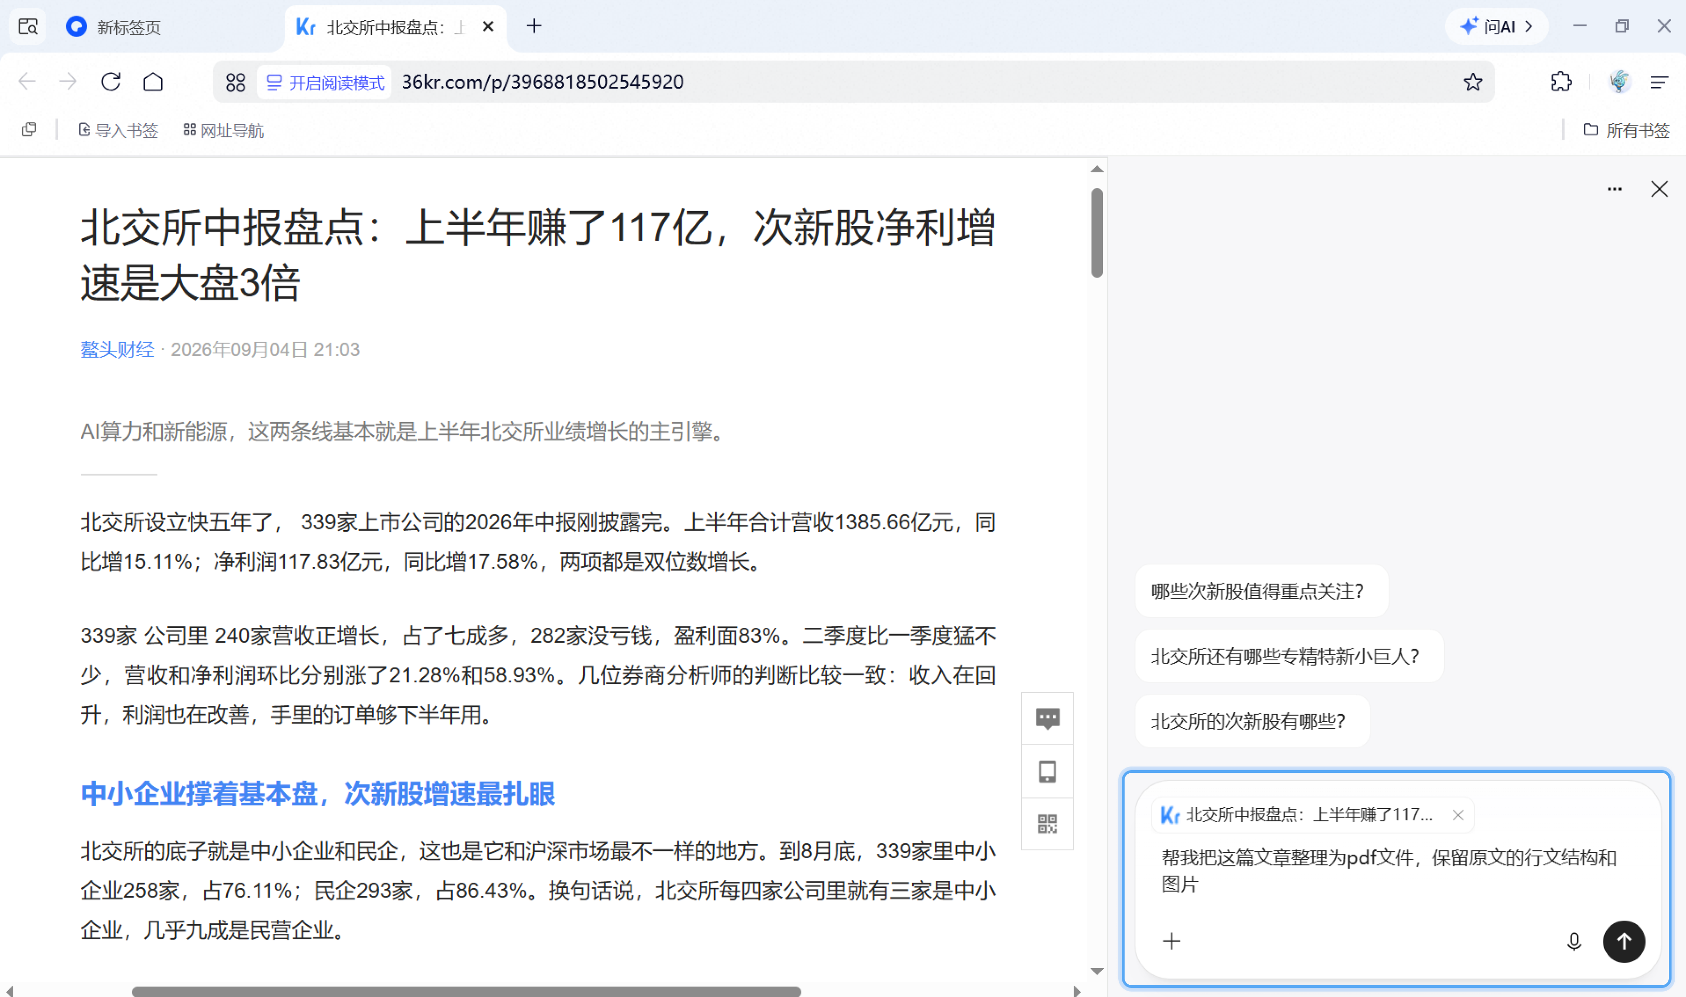Bookmark this page with the star icon
Viewport: 1686px width, 997px height.
(x=1472, y=82)
